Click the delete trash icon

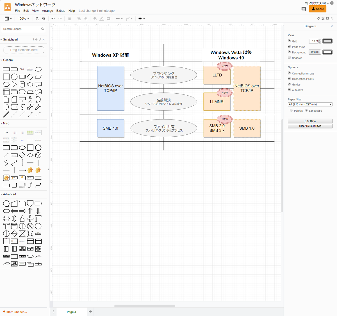click(69, 19)
